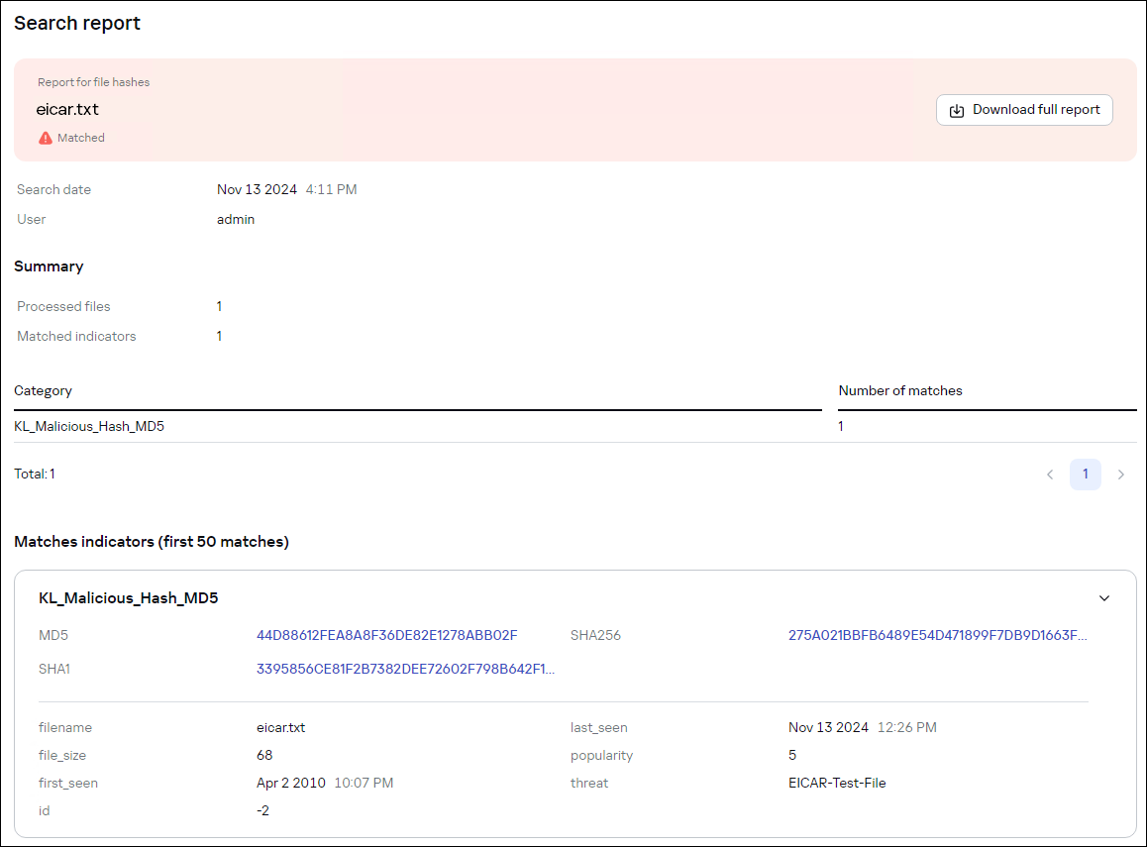Click the Processed files count of 1
This screenshot has width=1147, height=847.
[219, 306]
